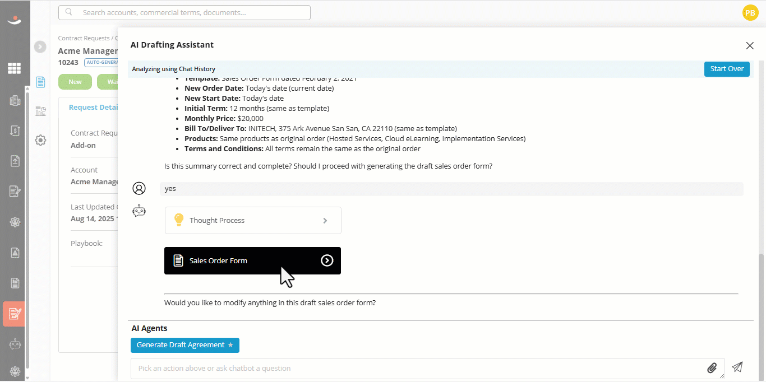Open the Sales Order Form draft
The height and width of the screenshot is (382, 766).
coord(252,261)
